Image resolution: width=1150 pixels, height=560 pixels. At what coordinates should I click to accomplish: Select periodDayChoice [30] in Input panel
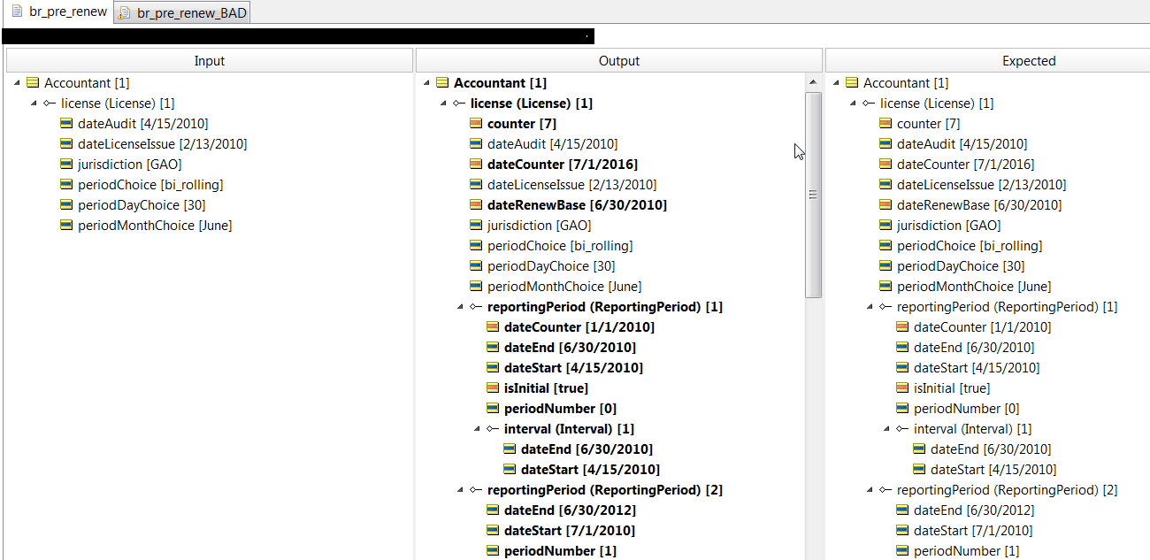pyautogui.click(x=142, y=205)
